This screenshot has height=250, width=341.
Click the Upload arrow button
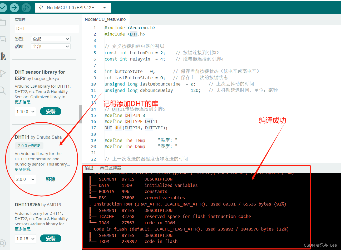point(14,8)
